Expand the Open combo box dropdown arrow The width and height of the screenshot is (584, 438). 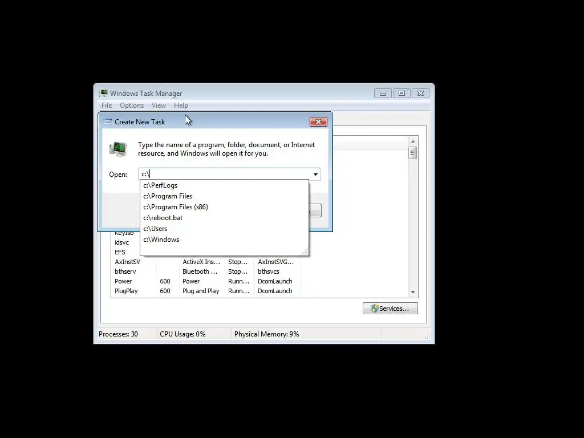point(315,175)
